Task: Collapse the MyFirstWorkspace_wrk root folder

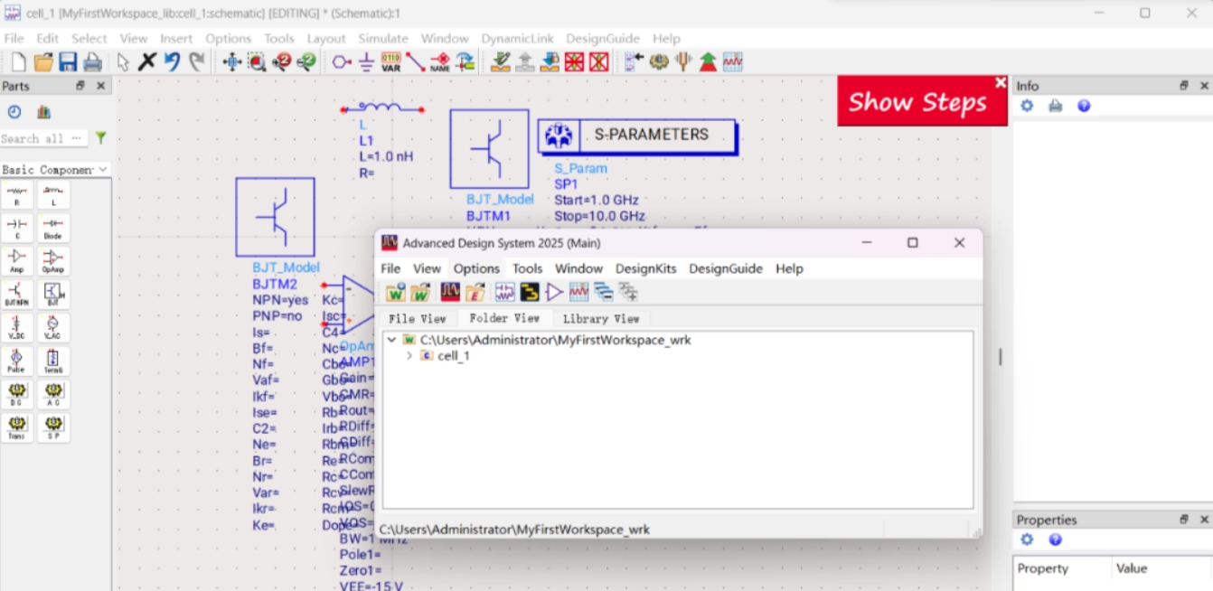Action: pyautogui.click(x=391, y=340)
